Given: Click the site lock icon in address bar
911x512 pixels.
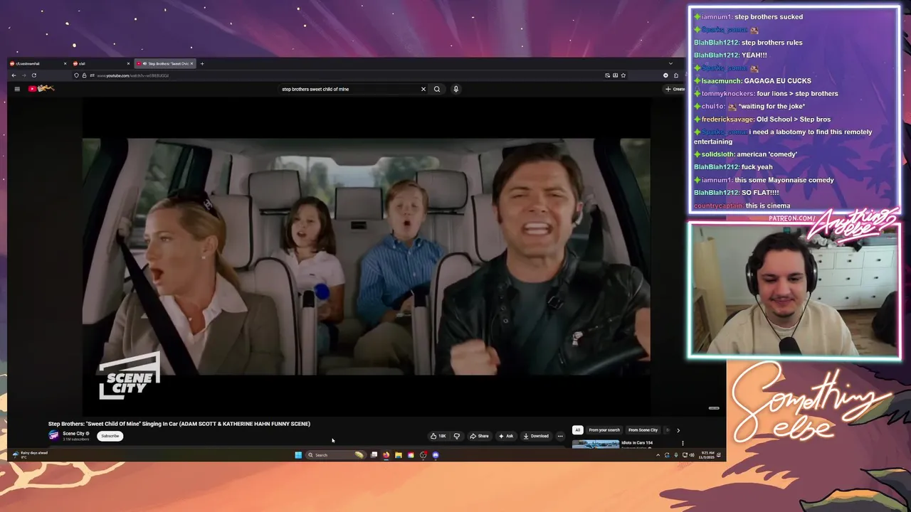Looking at the screenshot, I should pos(84,75).
